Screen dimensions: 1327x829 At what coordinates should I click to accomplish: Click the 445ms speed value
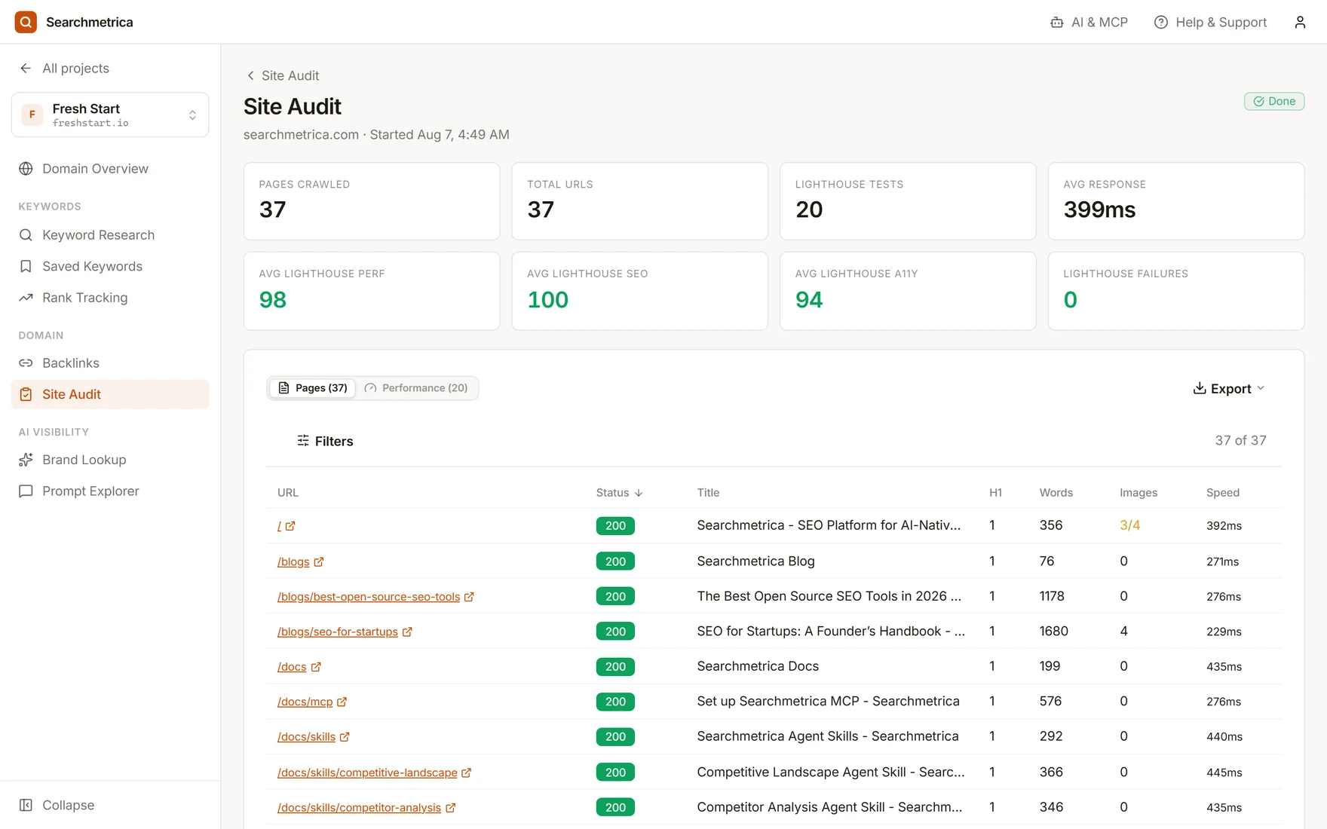click(1224, 772)
